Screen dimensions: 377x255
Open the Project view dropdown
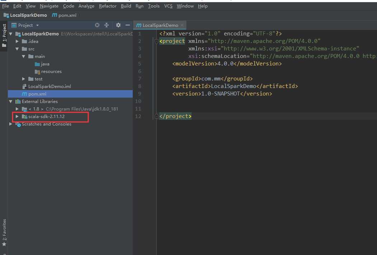[x=37, y=25]
